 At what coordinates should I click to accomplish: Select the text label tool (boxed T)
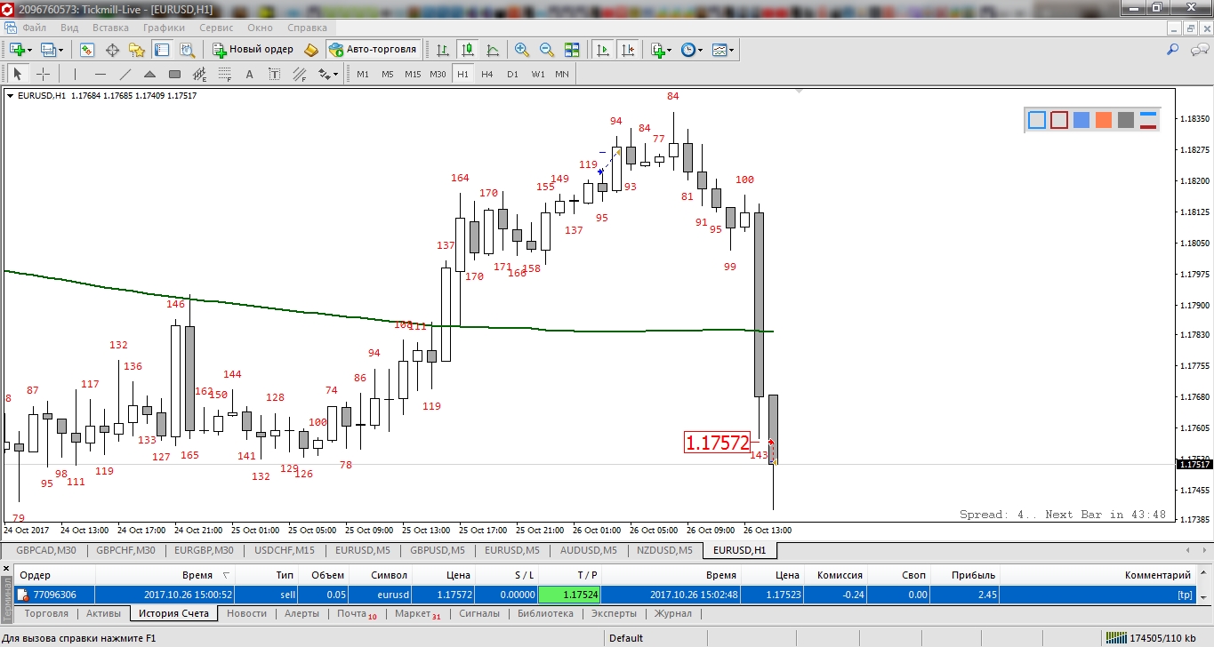274,74
